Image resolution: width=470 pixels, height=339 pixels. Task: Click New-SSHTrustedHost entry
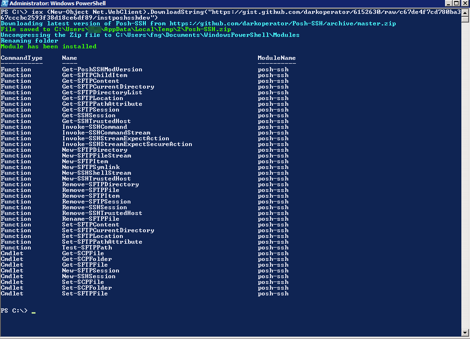96,179
